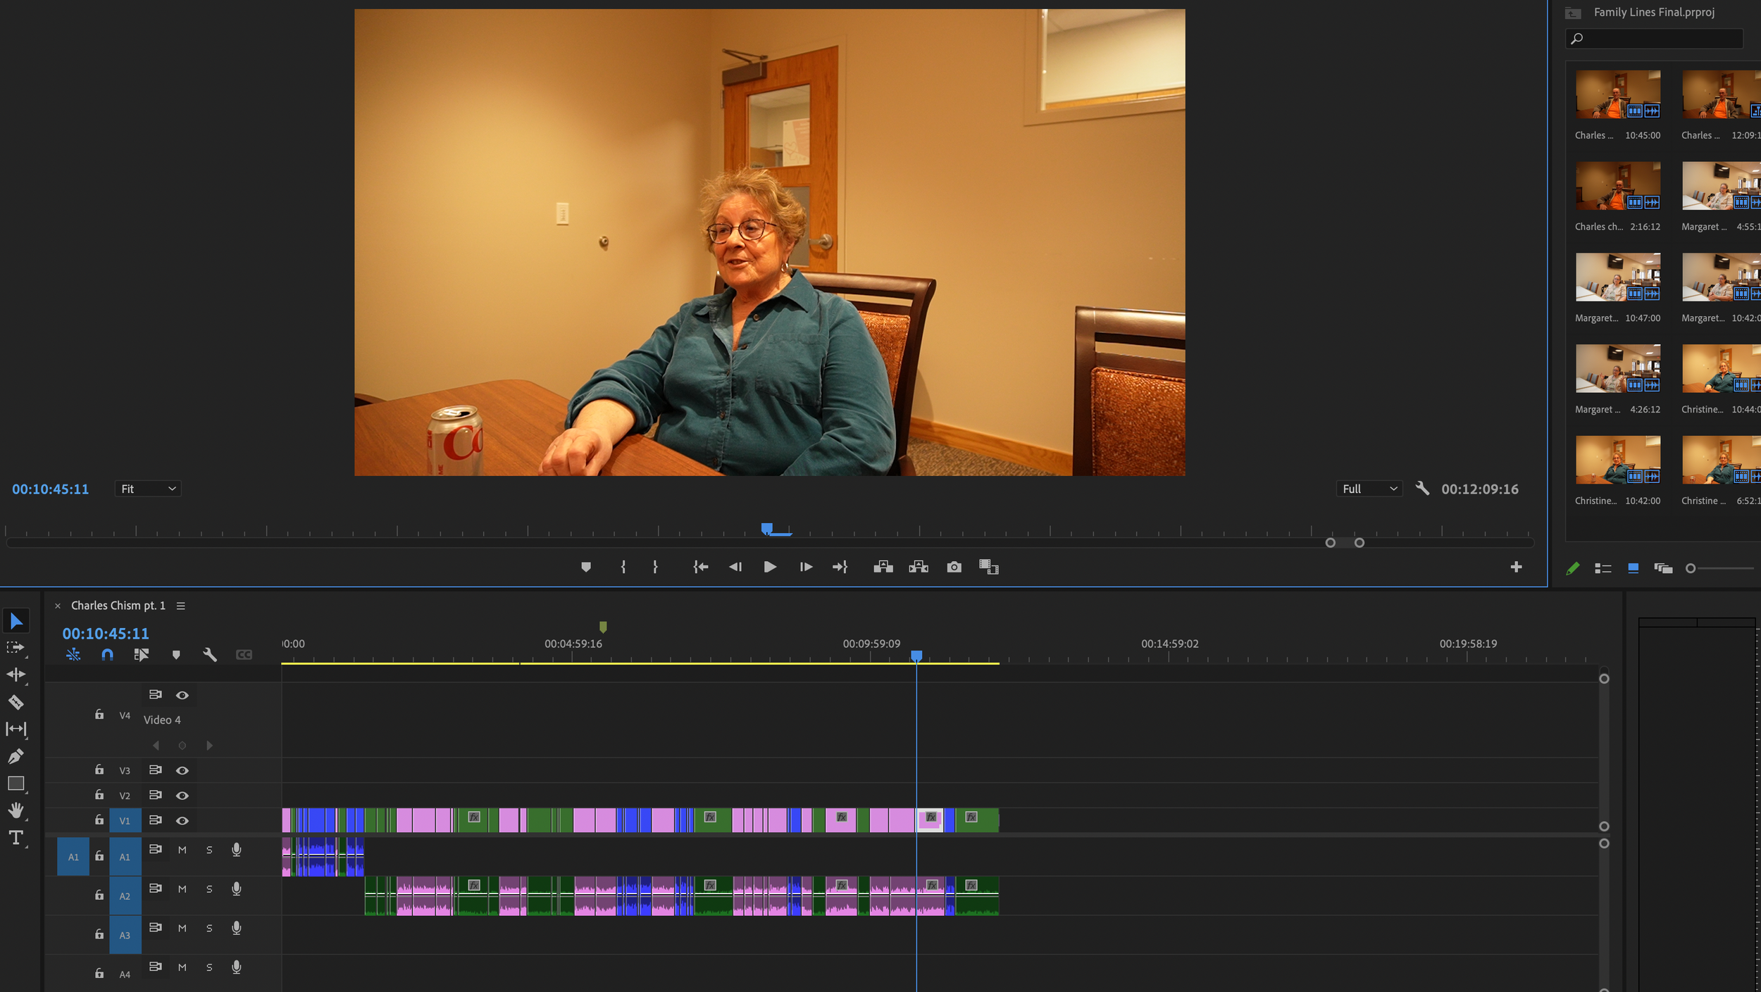Select the Pen tool
Screen dimensions: 1761x992
coord(16,756)
